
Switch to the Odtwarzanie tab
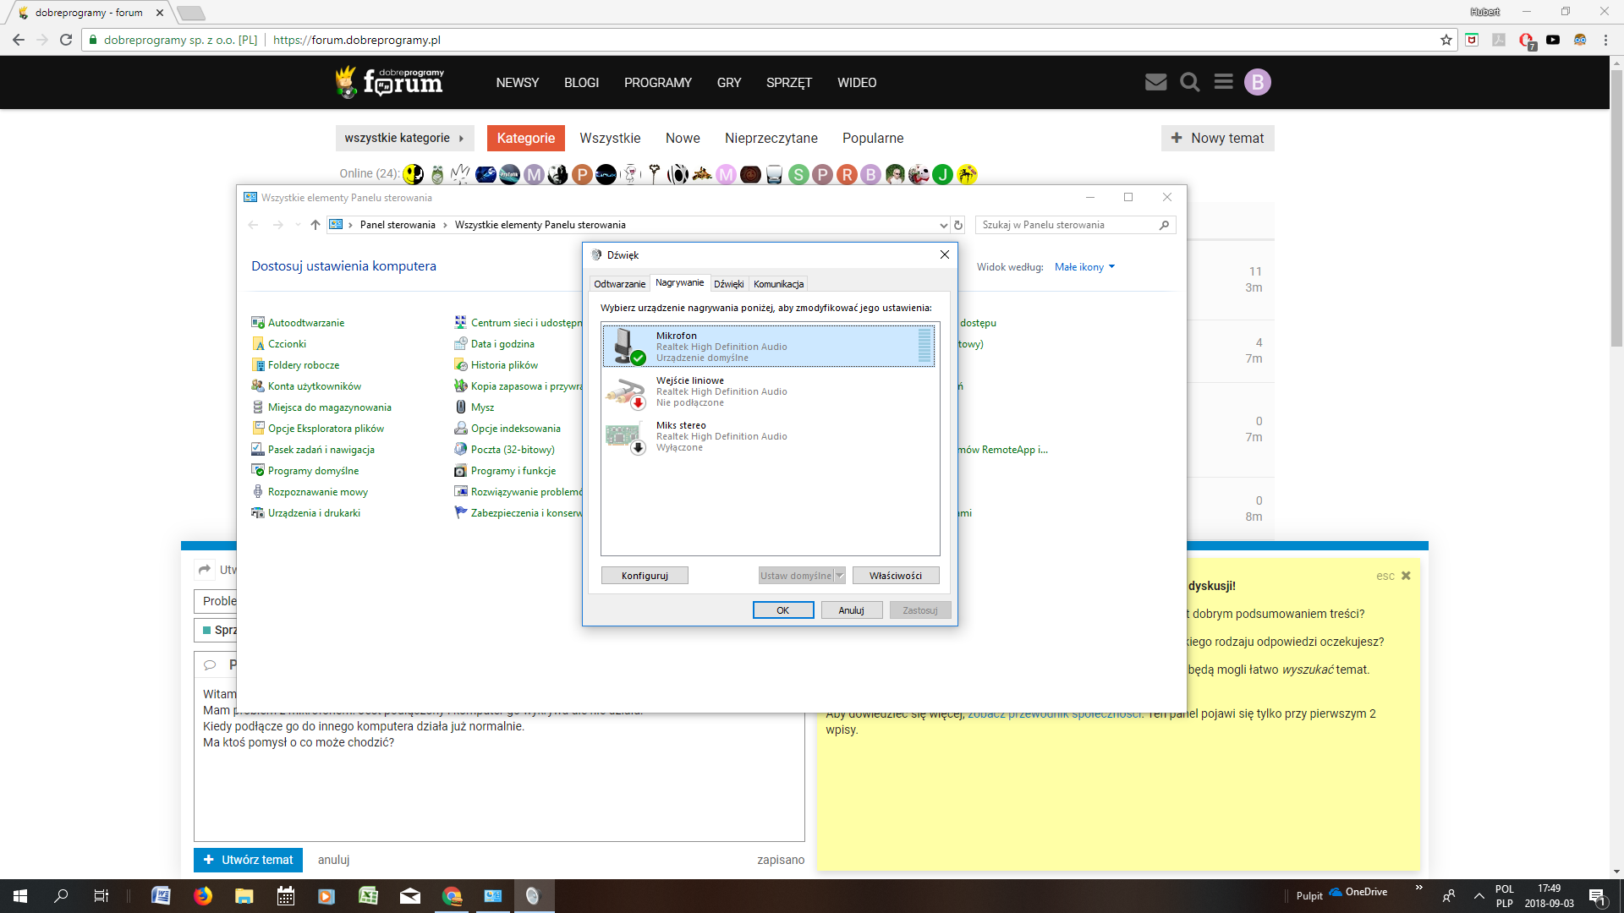point(619,284)
